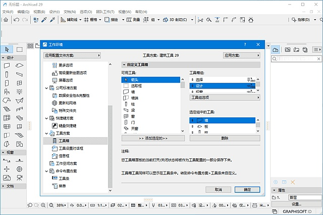This screenshot has height=215, width=323.
Task: Collapse the Customize Toolbox section header
Action: pyautogui.click(x=124, y=65)
